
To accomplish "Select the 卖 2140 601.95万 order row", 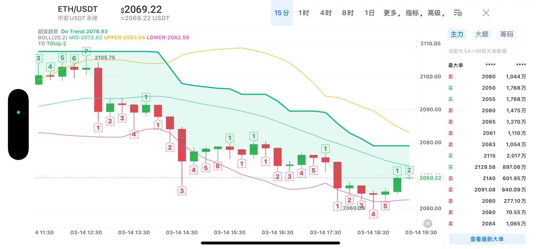I will click(487, 178).
